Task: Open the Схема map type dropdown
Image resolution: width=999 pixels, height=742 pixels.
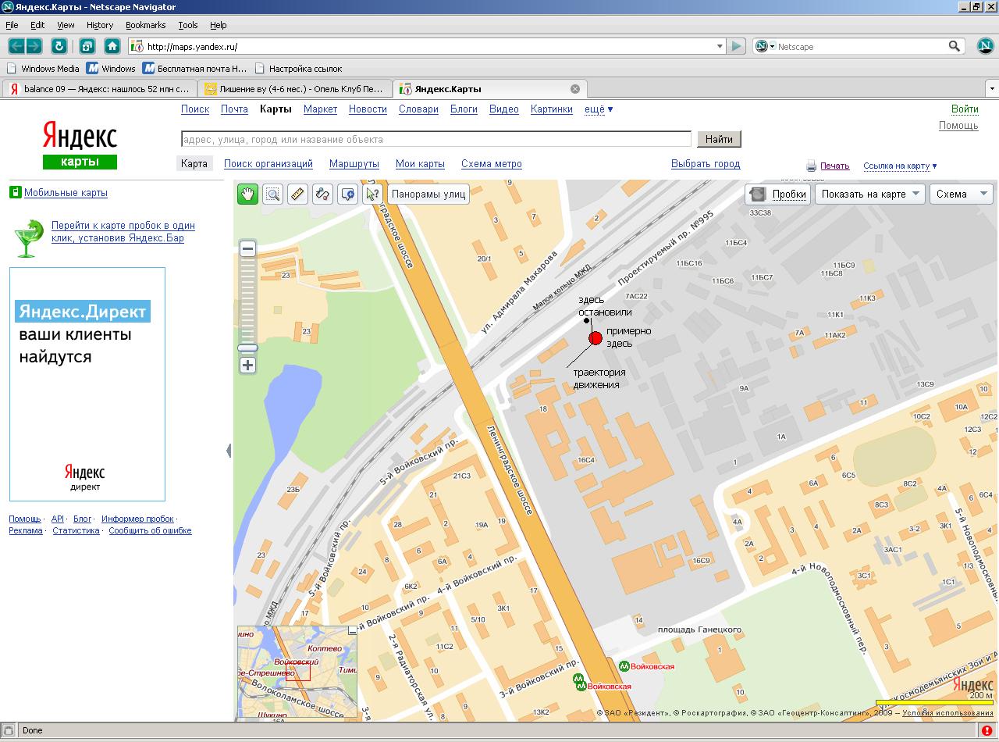Action: 961,194
